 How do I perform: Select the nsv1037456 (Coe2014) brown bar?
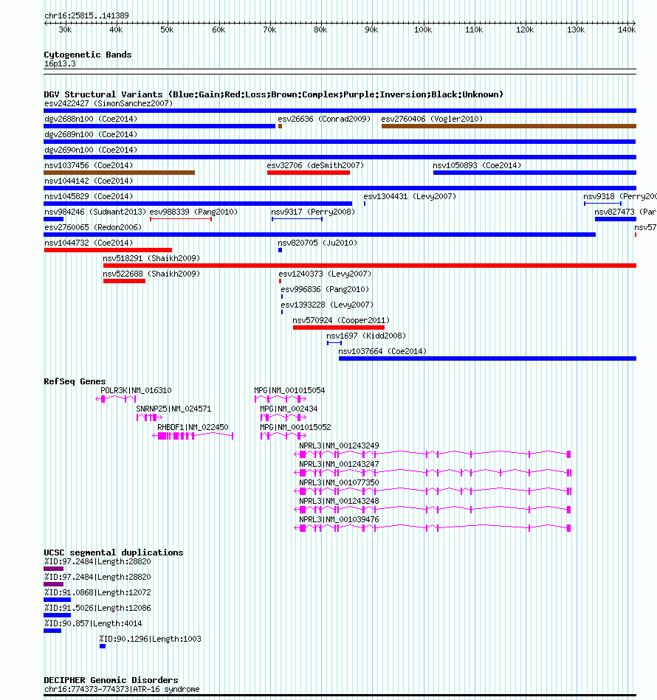[x=120, y=173]
